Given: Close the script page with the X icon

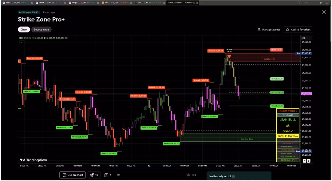Looking at the screenshot, I should coord(324,12).
